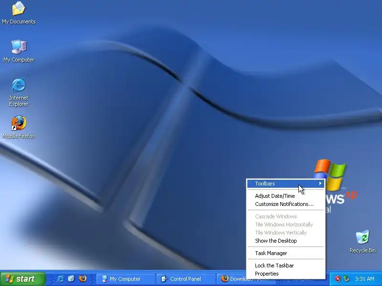Select Internet Explorer desktop shortcut
This screenshot has width=382, height=286.
19,92
